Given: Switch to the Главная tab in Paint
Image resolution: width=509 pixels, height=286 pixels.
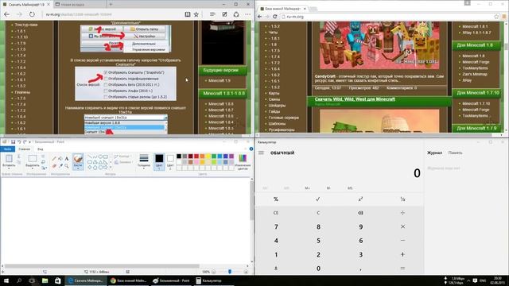Looking at the screenshot, I should [25, 149].
